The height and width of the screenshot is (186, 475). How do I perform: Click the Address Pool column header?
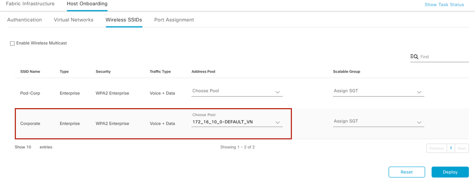click(203, 72)
